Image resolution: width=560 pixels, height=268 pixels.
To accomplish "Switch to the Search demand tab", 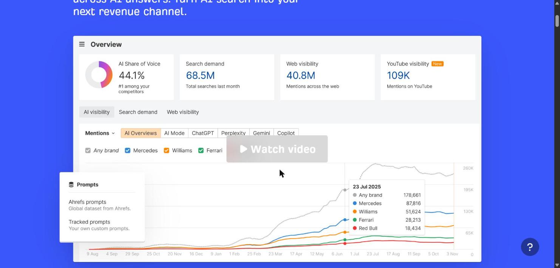I will [138, 112].
